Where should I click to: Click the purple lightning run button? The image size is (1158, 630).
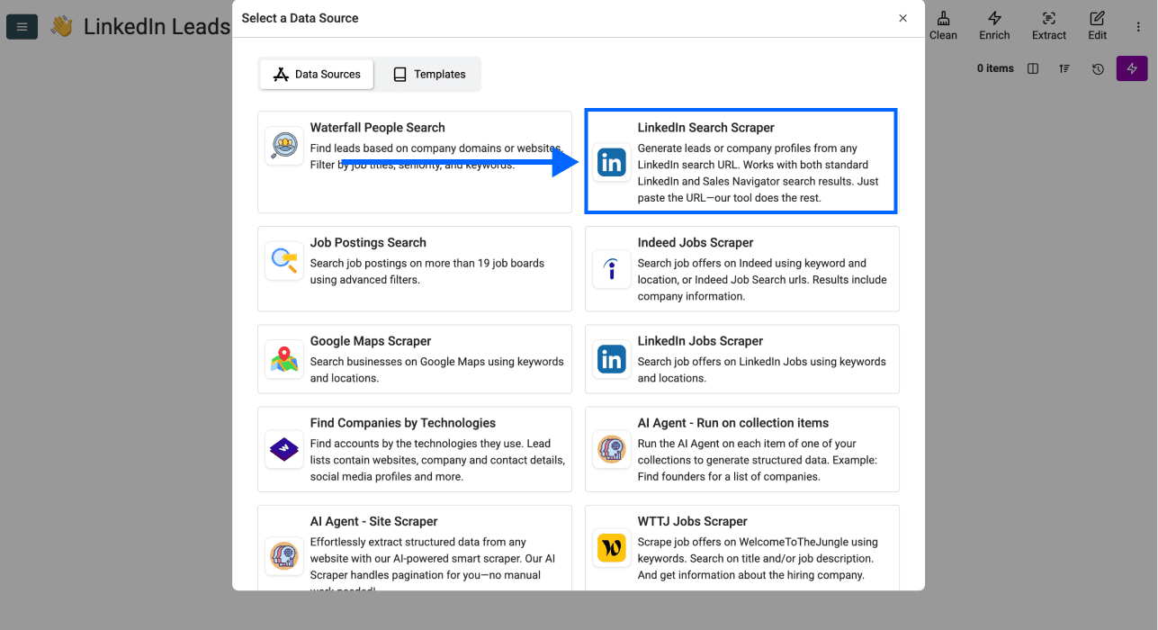click(x=1131, y=68)
